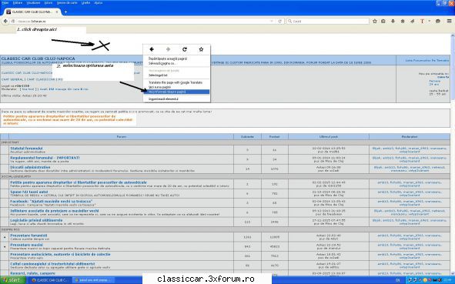455x284 pixels.
Task: Open Spune NU taxei auto forum
Action: [29, 192]
